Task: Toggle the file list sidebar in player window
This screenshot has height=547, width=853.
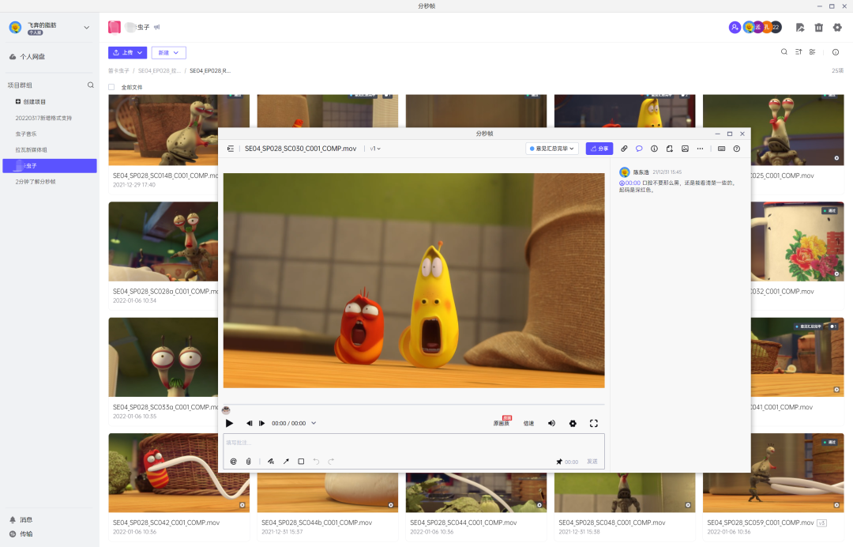Action: pos(231,148)
